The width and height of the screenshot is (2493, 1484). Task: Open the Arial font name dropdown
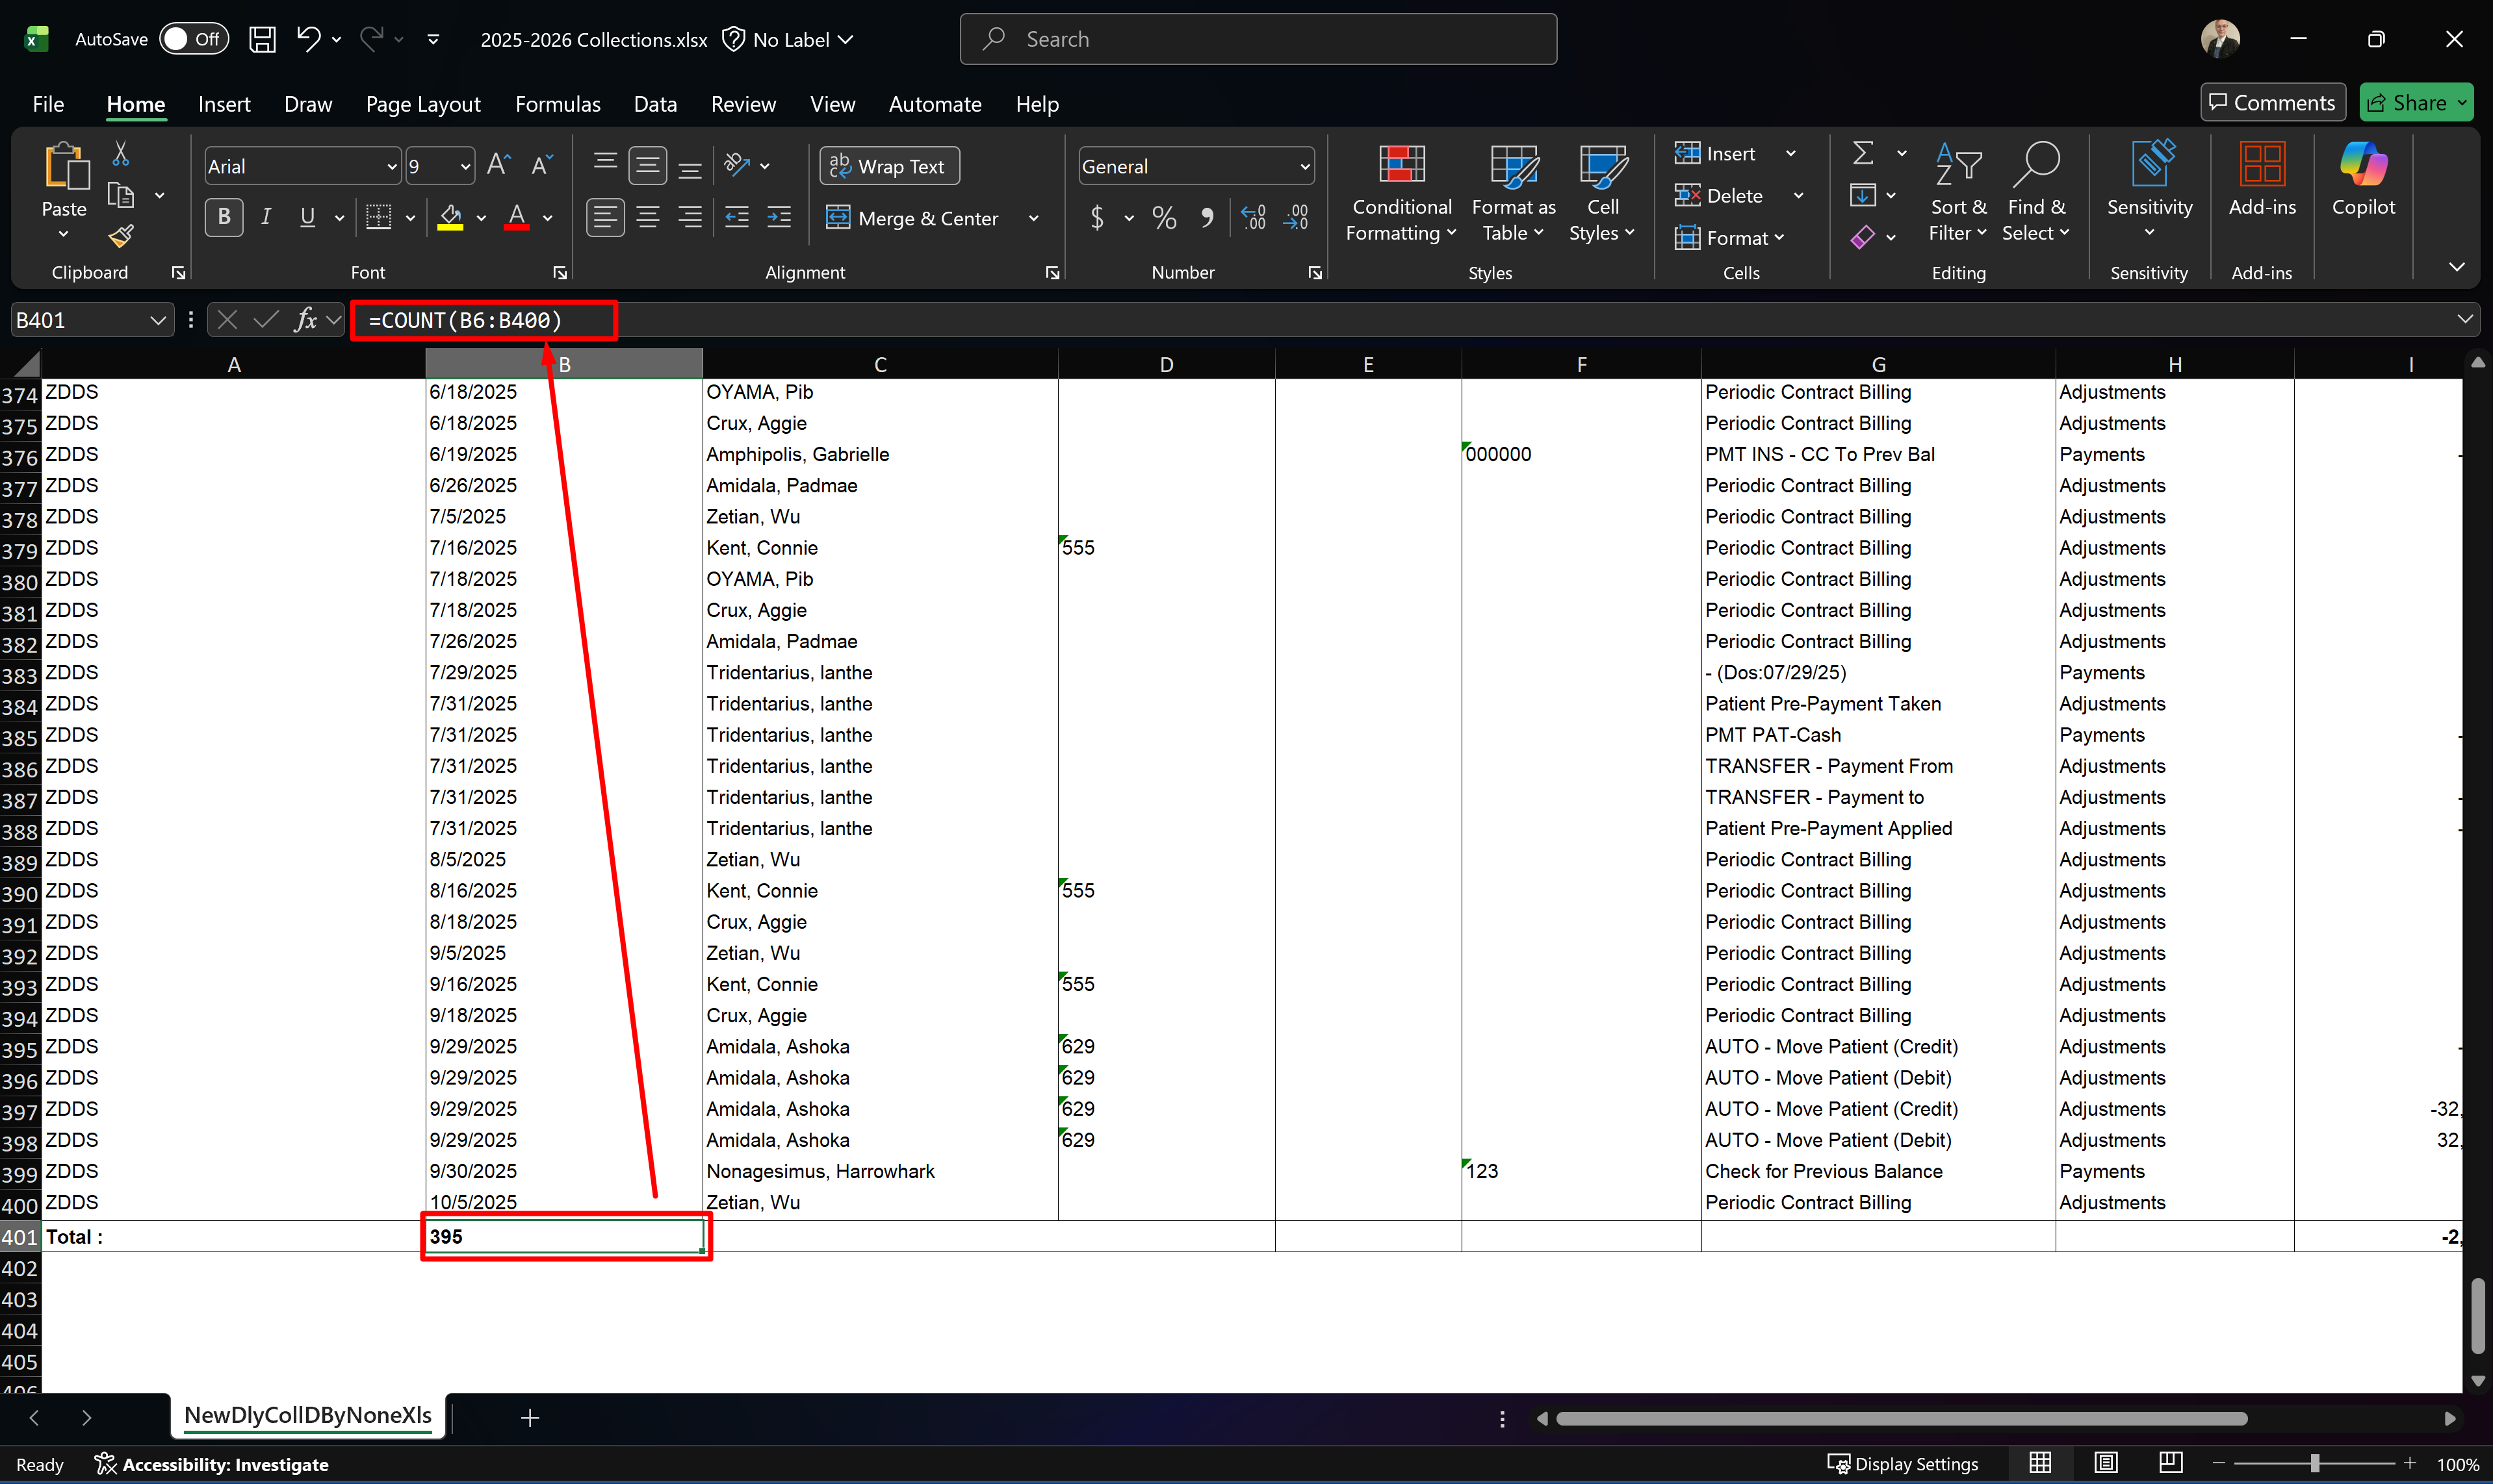(391, 166)
